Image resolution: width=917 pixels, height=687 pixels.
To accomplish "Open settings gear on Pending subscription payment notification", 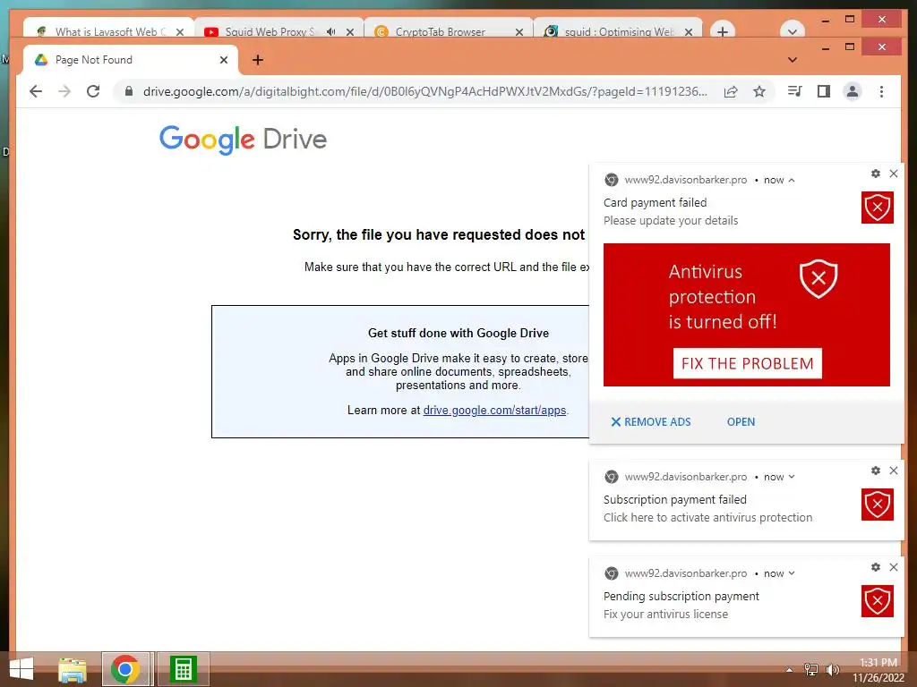I will [876, 567].
